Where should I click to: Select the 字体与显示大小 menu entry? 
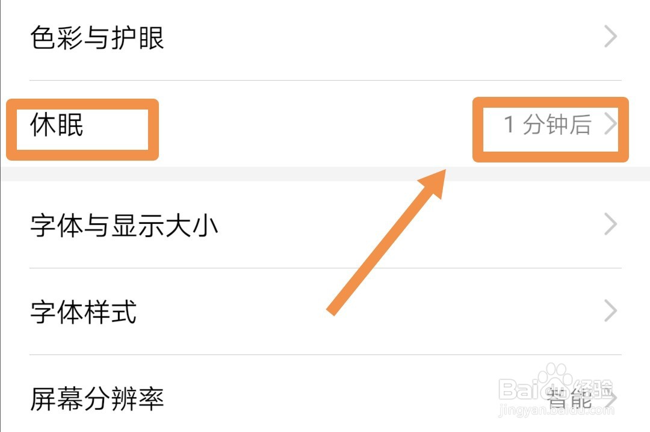tap(124, 226)
